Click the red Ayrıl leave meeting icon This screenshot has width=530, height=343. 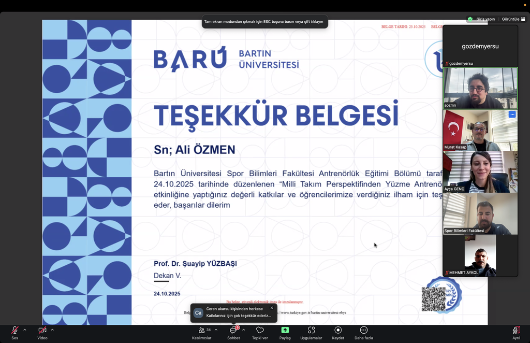tap(516, 331)
